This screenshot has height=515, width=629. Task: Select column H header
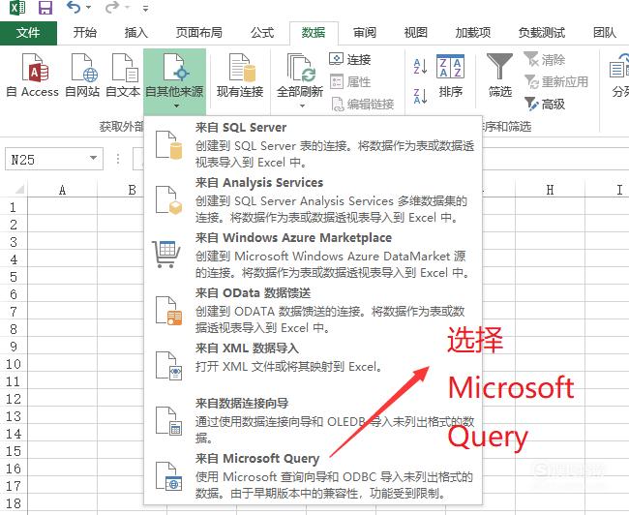point(550,190)
